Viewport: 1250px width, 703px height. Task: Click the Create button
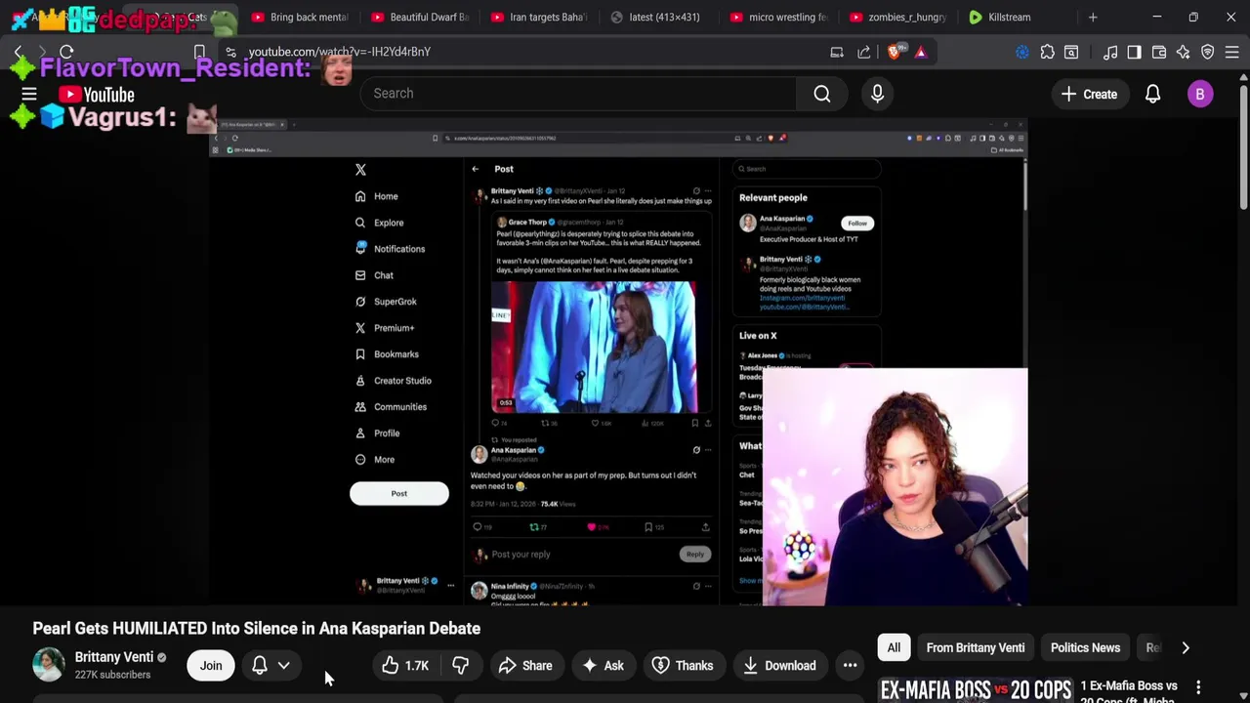pyautogui.click(x=1090, y=95)
